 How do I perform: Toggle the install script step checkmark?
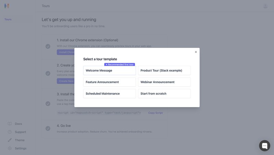[48, 103]
